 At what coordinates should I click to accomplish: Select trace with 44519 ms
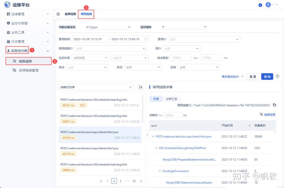(100, 151)
